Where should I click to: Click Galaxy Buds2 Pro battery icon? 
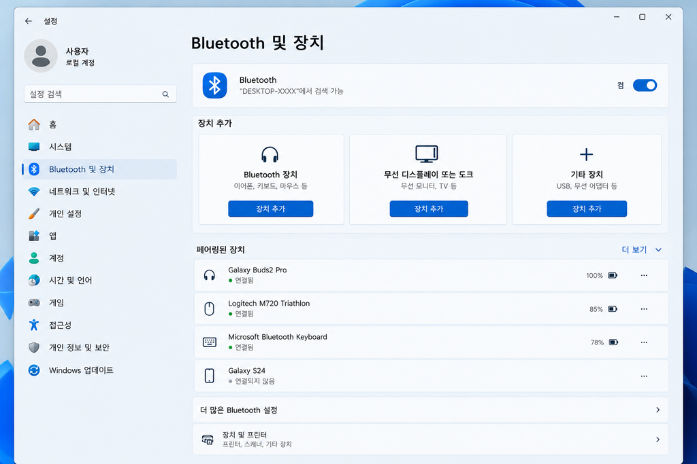pyautogui.click(x=613, y=275)
